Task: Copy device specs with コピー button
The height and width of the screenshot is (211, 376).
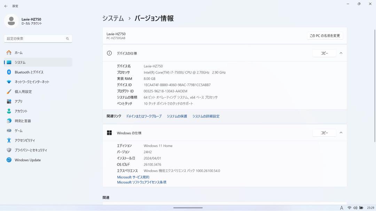Action: 324,53
